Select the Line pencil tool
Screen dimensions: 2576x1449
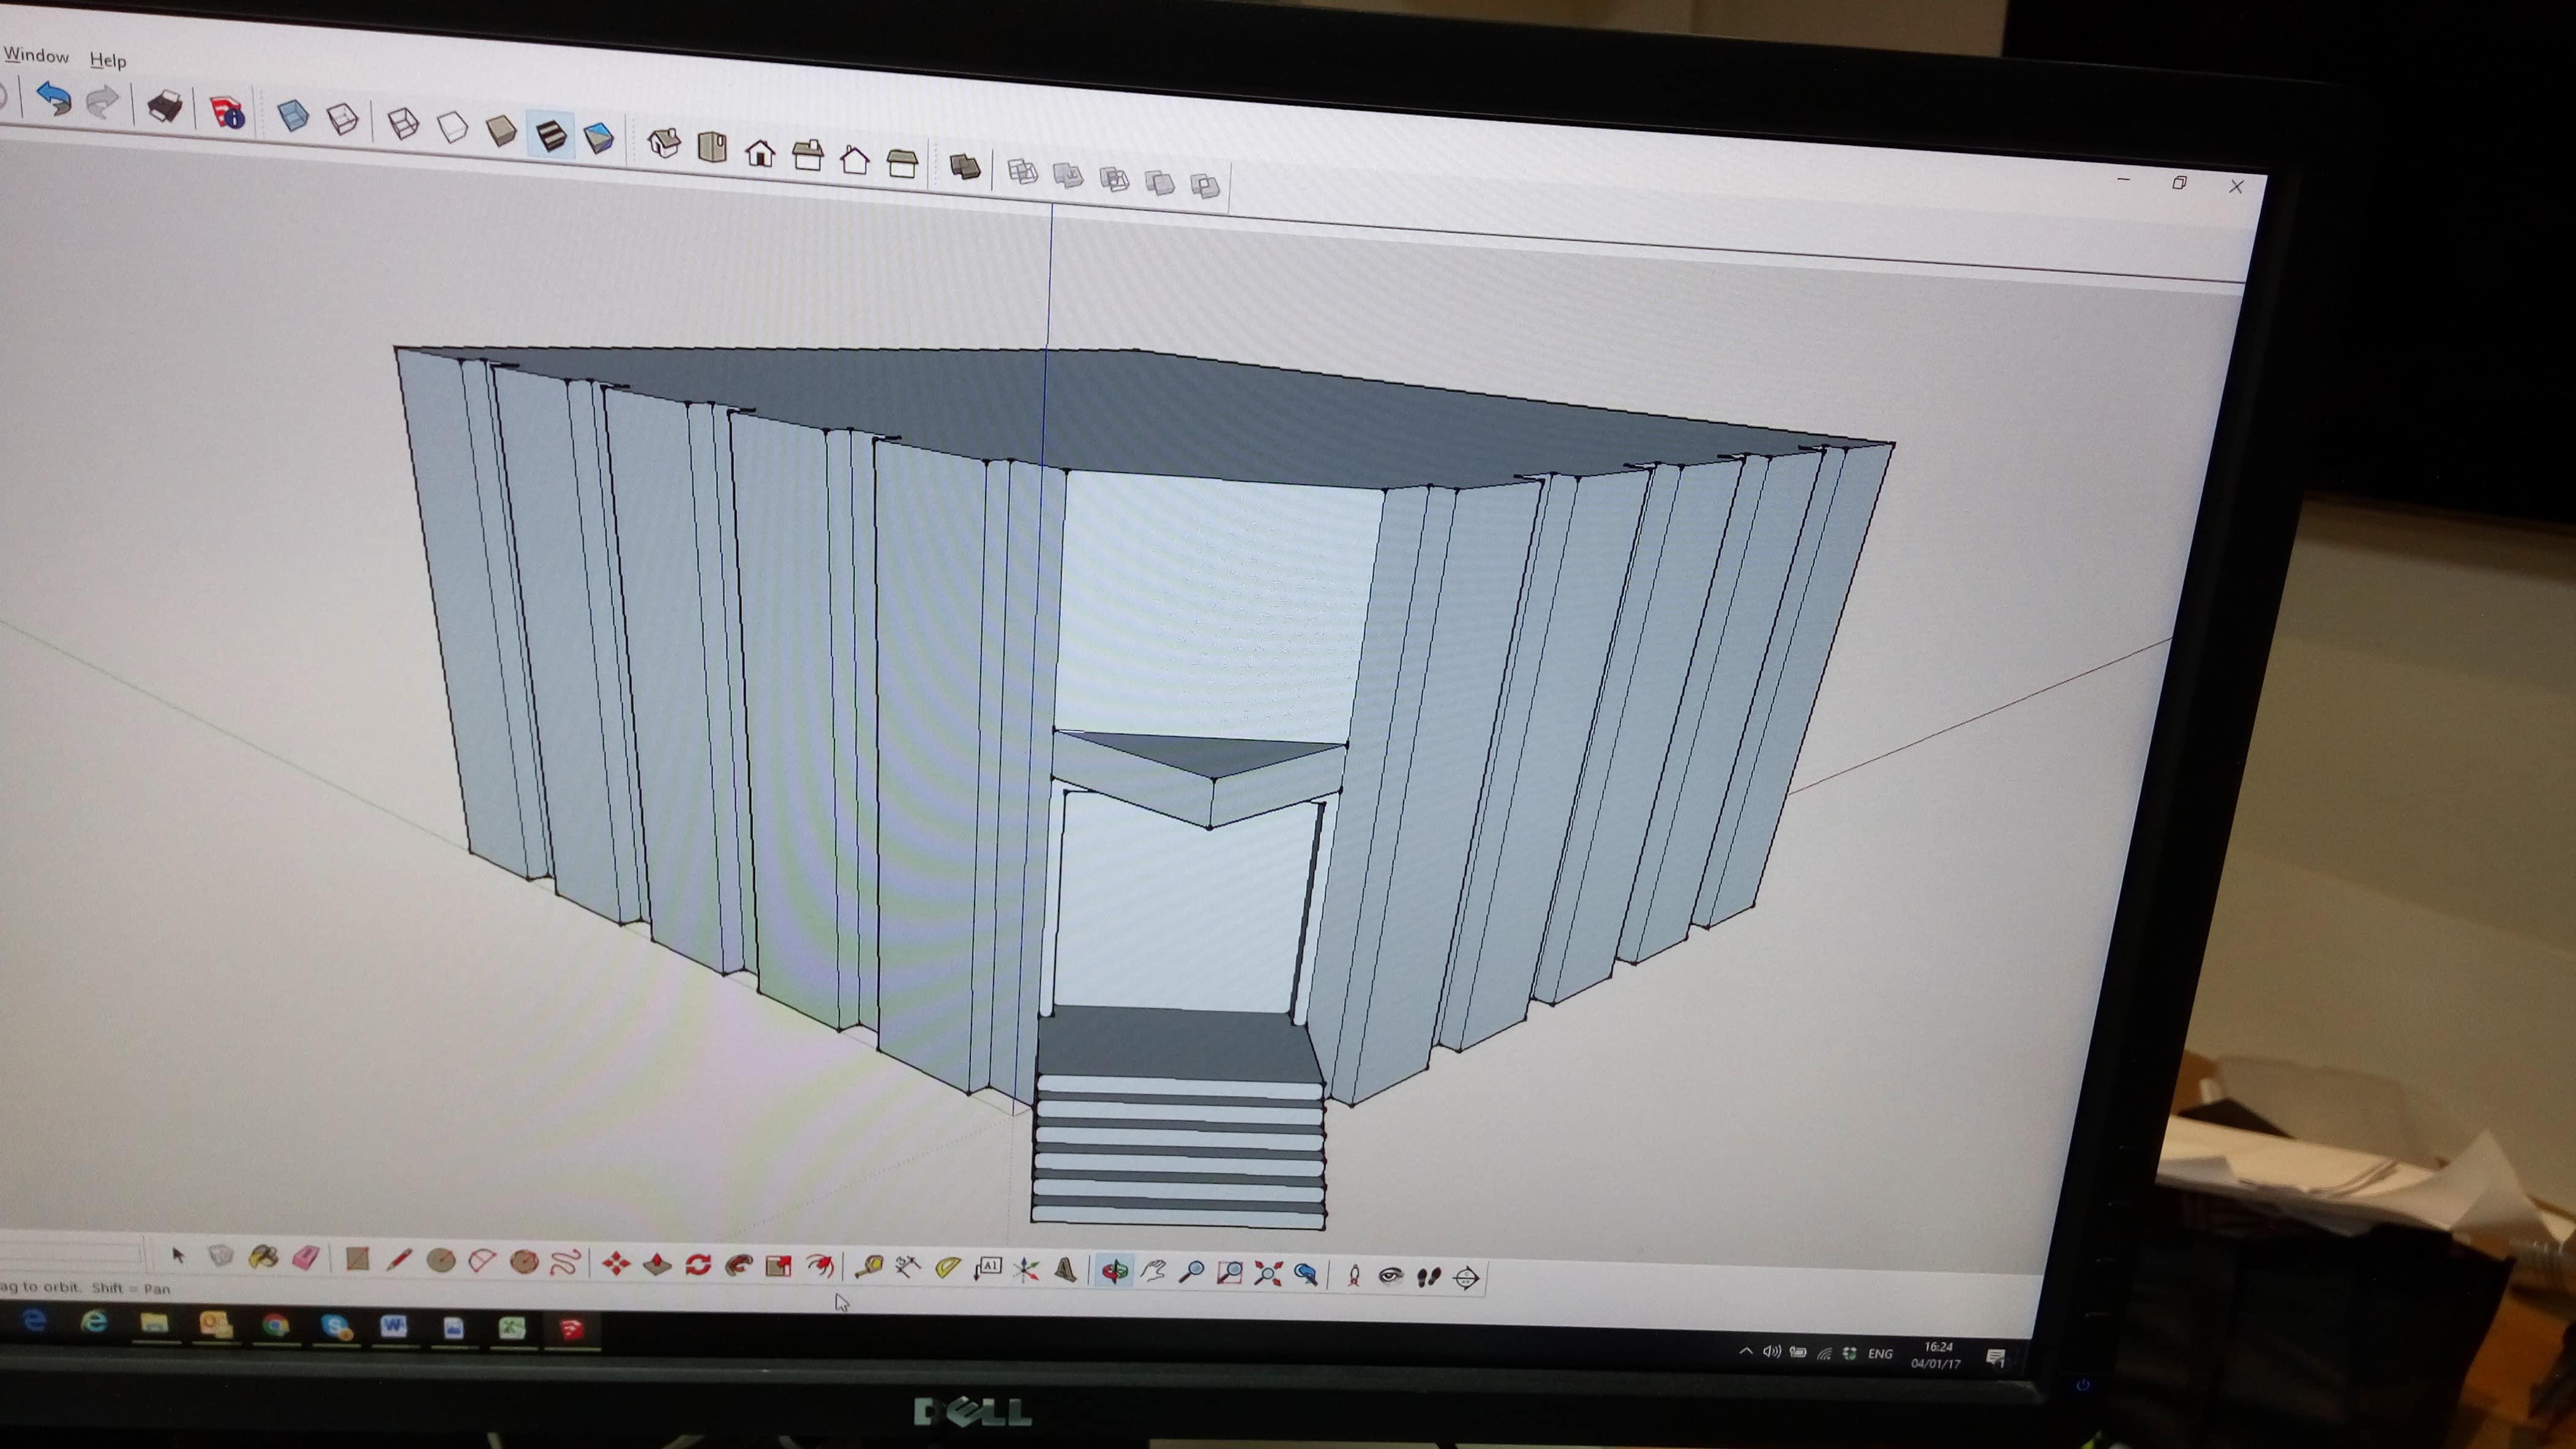pos(399,1259)
